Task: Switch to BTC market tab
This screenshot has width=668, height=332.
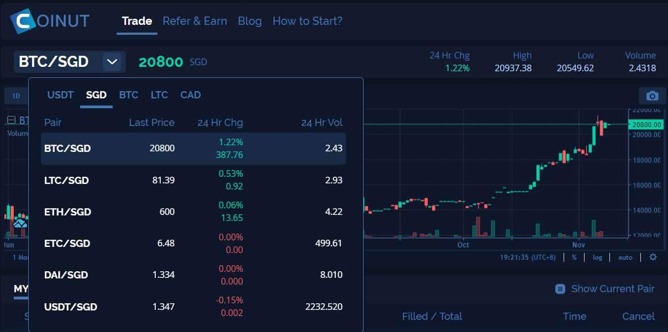Action: click(x=129, y=95)
